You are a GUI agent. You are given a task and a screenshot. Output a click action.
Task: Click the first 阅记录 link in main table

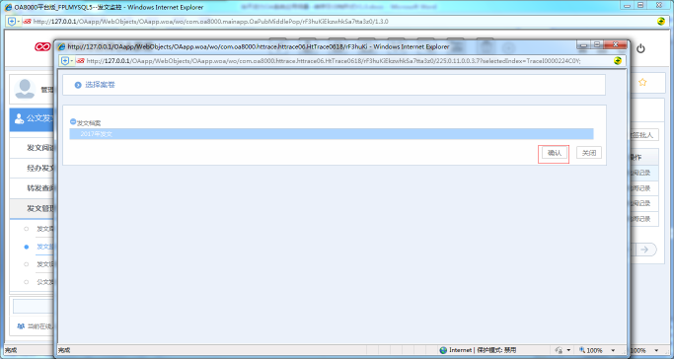[640, 173]
